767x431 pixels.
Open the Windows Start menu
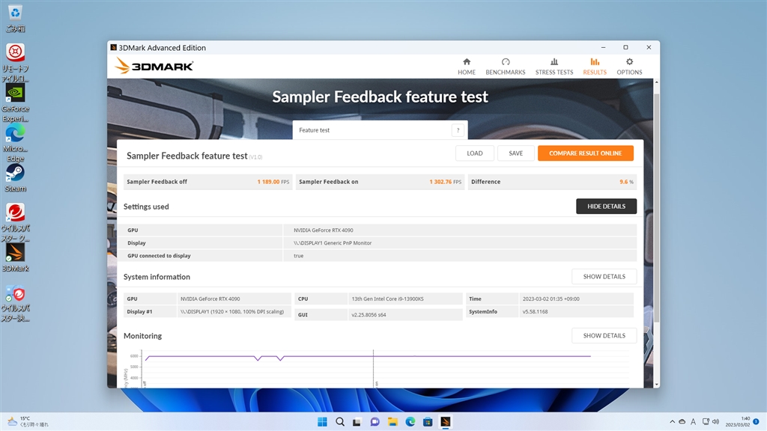click(322, 422)
